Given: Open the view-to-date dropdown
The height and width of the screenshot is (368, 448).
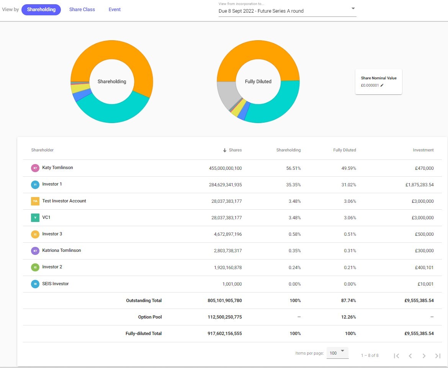Looking at the screenshot, I should pos(353,9).
